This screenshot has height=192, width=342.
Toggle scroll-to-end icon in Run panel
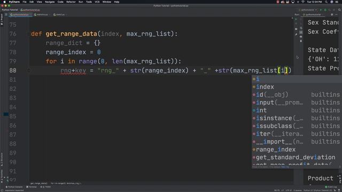tap(301, 32)
